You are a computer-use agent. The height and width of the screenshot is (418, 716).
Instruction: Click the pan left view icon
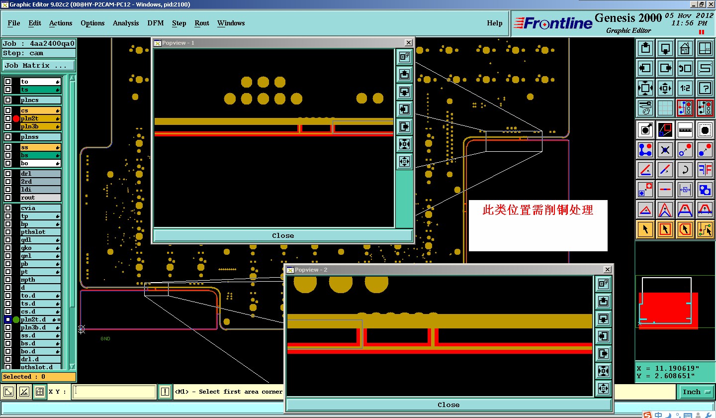(x=645, y=68)
